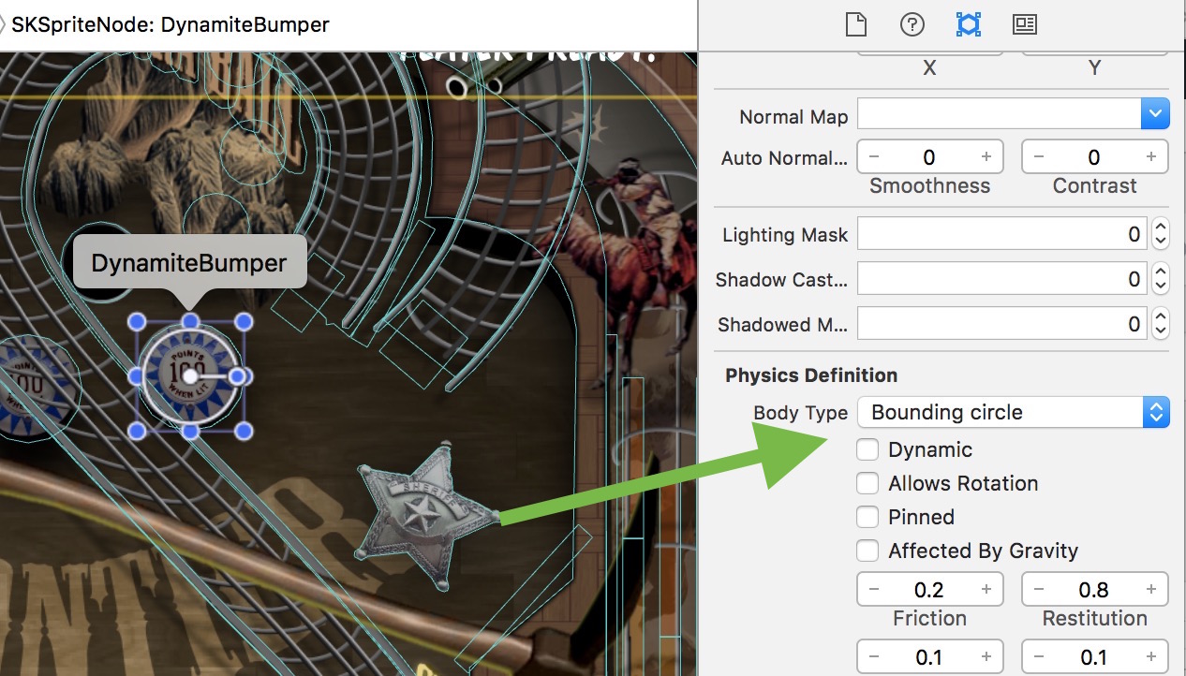Enable the Dynamic physics checkbox
Screen dimensions: 1186x676
coord(867,449)
